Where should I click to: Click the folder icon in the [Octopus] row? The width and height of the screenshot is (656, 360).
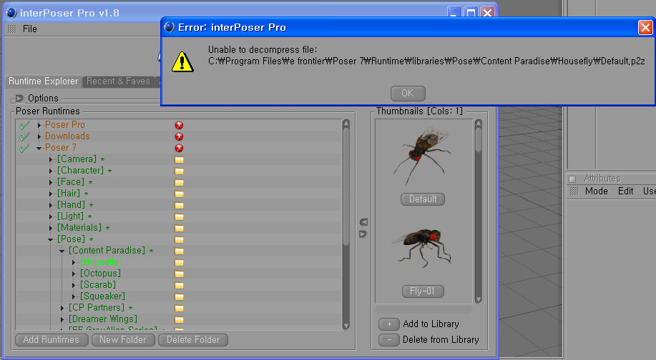[179, 274]
